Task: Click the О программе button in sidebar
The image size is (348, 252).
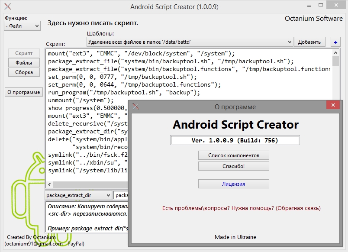Action: [23, 92]
